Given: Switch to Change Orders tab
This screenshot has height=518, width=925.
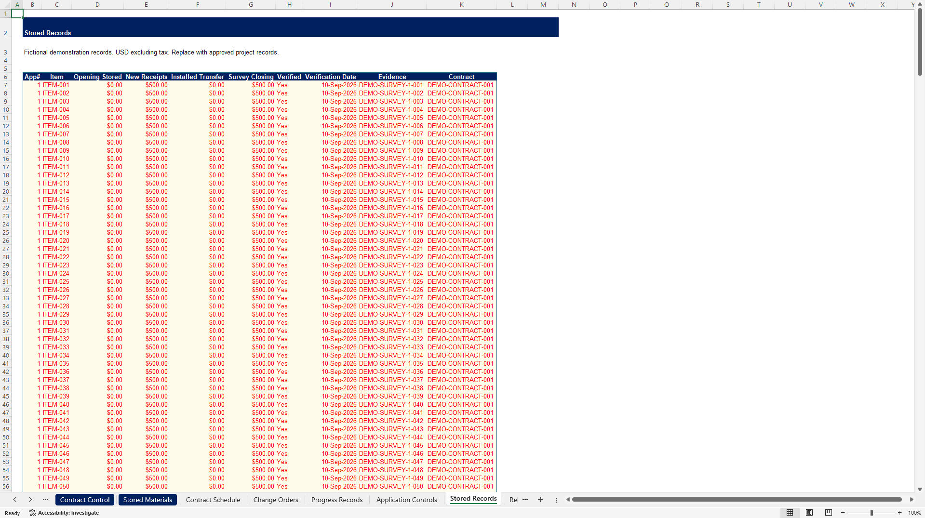Looking at the screenshot, I should pyautogui.click(x=276, y=500).
